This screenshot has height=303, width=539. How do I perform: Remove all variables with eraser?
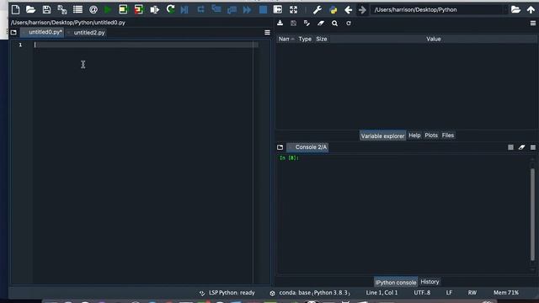pos(321,23)
